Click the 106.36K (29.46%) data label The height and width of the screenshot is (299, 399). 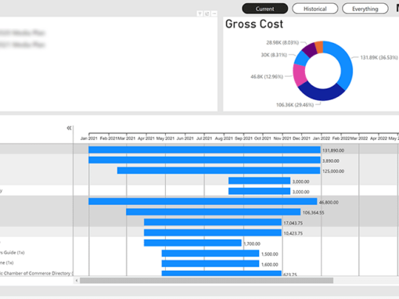tap(295, 105)
